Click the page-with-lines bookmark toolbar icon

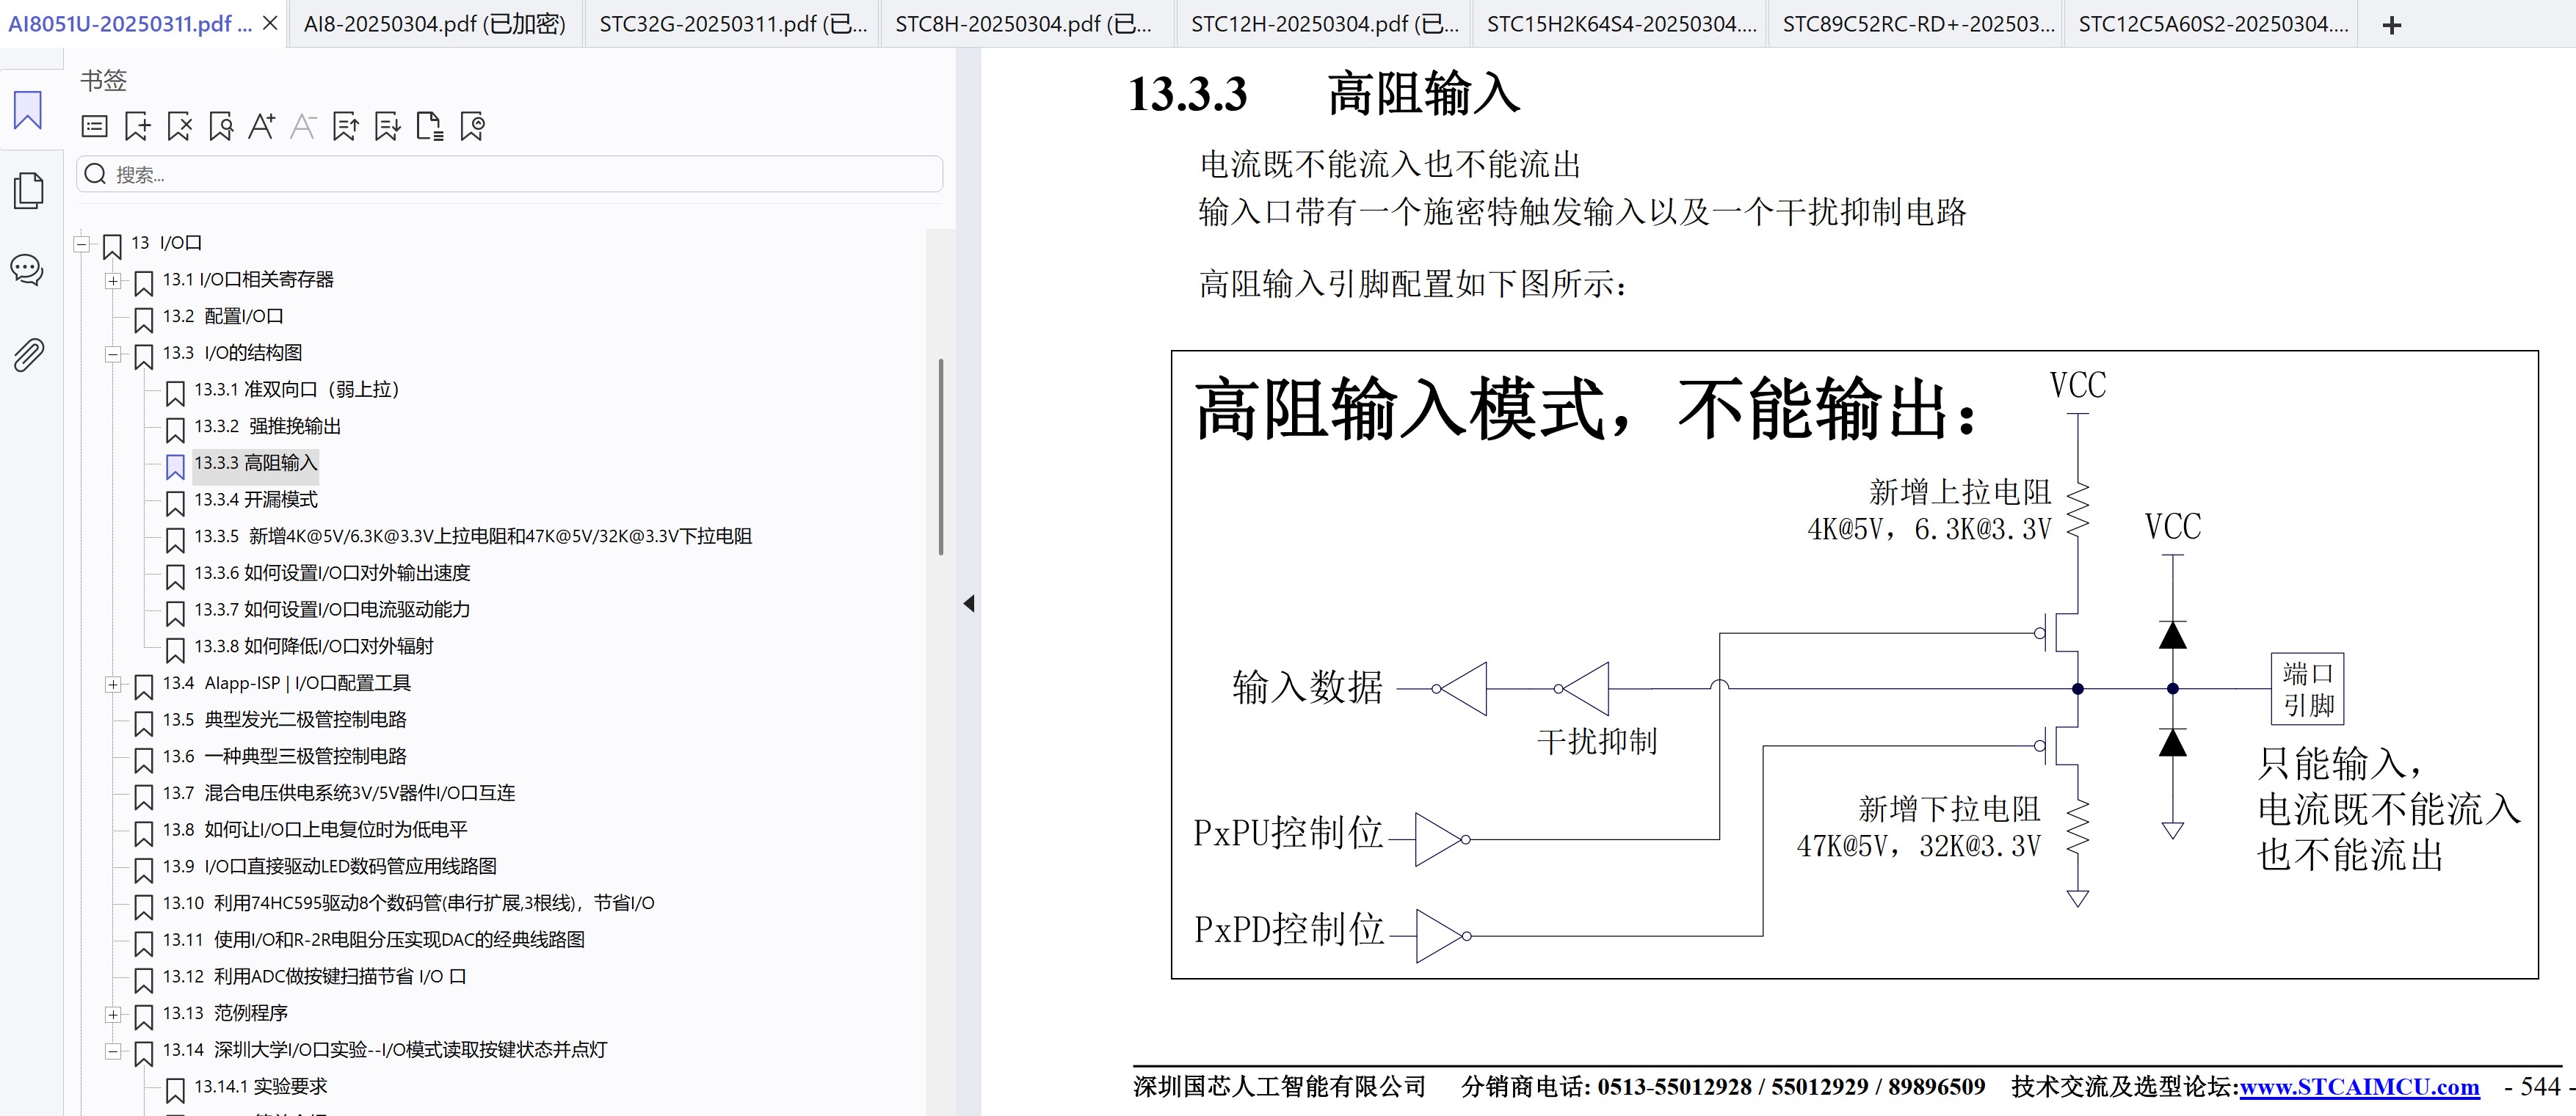(x=430, y=126)
